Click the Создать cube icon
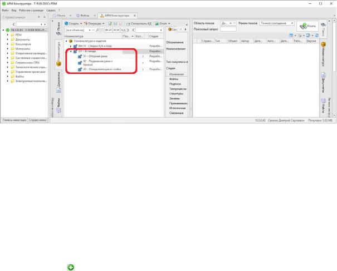 (66, 23)
